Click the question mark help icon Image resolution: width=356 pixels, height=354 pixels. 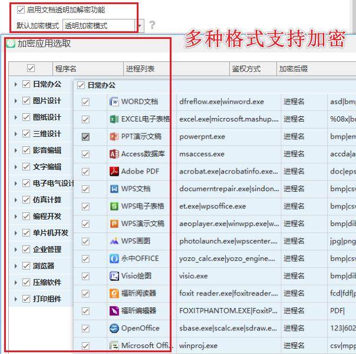[x=152, y=25]
